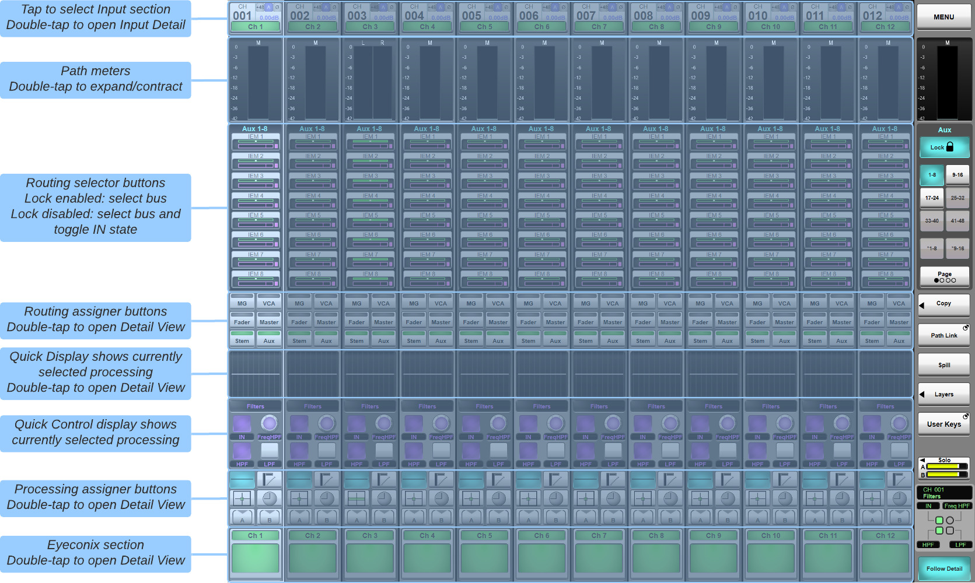Viewport: 975px width, 583px height.
Task: Open the MENU button
Action: click(x=943, y=17)
